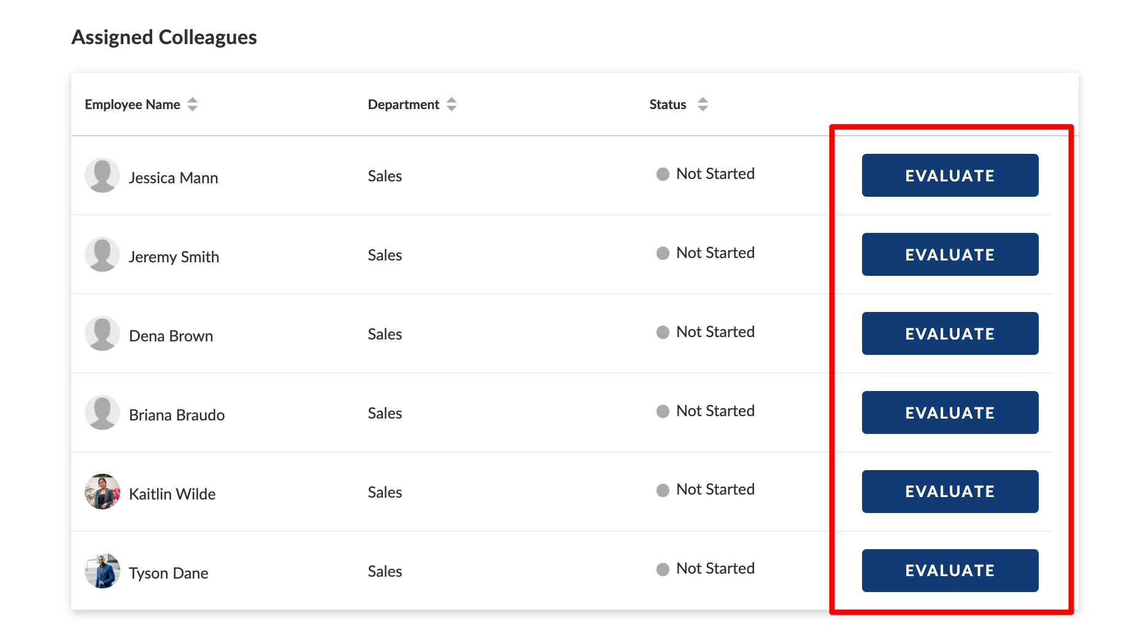
Task: Click Dena Brown's avatar
Action: pos(102,333)
